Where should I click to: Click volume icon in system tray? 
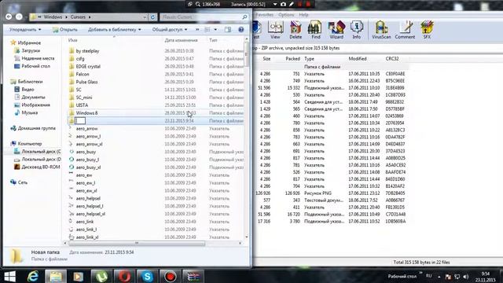point(465,277)
